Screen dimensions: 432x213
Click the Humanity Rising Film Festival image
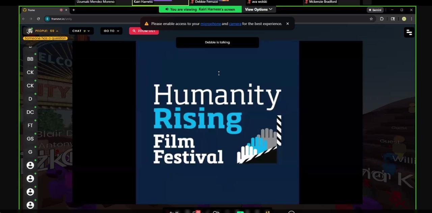click(x=217, y=123)
